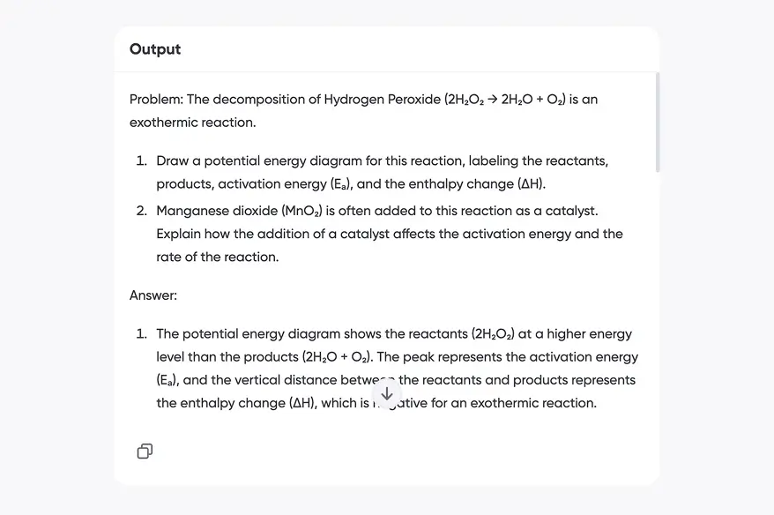Select numbered item 1 about the energy diagram
This screenshot has height=515, width=774.
point(381,172)
